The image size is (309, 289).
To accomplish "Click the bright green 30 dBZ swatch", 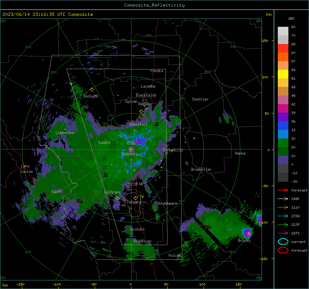I will point(283,143).
